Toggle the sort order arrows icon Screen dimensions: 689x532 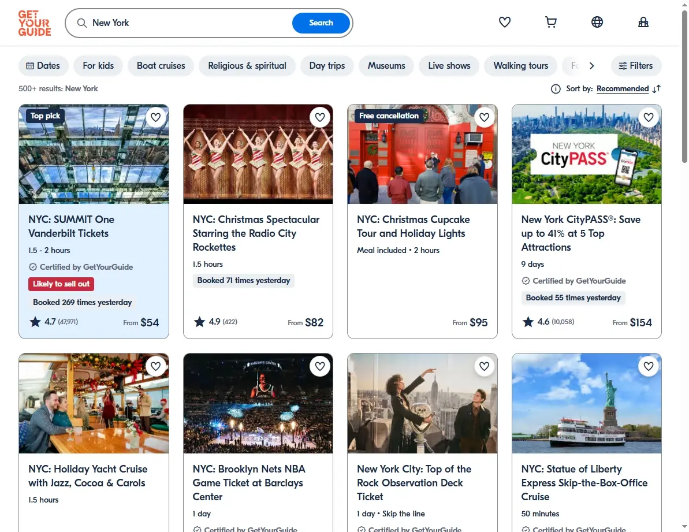click(657, 89)
